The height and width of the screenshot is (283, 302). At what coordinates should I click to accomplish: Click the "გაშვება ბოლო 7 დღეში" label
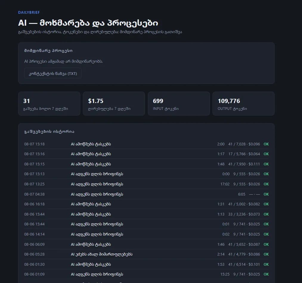(x=46, y=109)
